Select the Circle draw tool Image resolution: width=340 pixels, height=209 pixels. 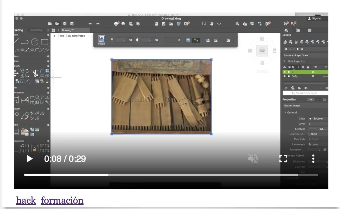35,42
